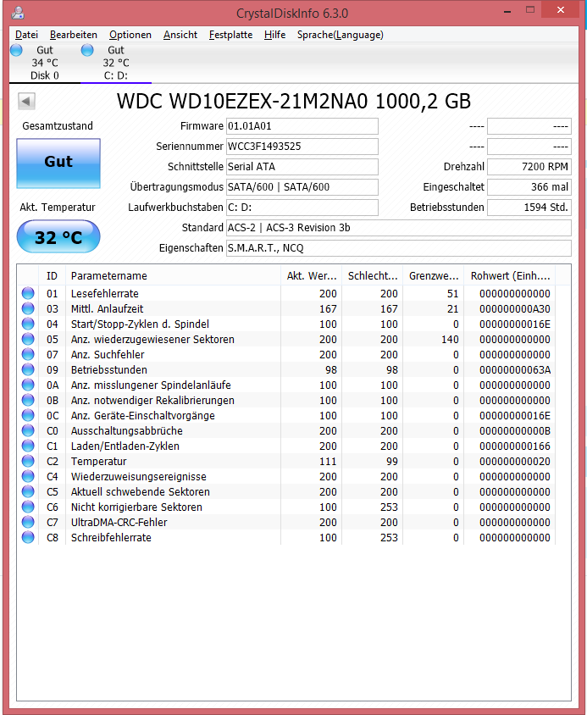The image size is (587, 715).
Task: Maximize the CrystalDiskInfo window
Action: coord(530,10)
